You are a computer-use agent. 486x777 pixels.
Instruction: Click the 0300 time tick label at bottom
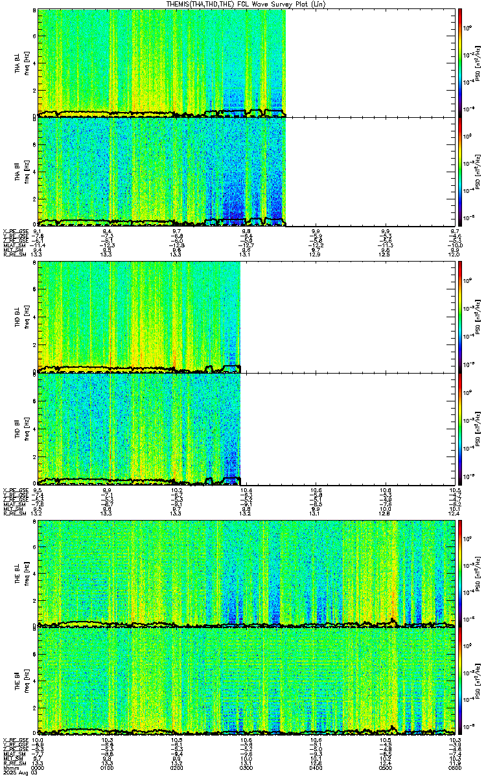(246, 769)
